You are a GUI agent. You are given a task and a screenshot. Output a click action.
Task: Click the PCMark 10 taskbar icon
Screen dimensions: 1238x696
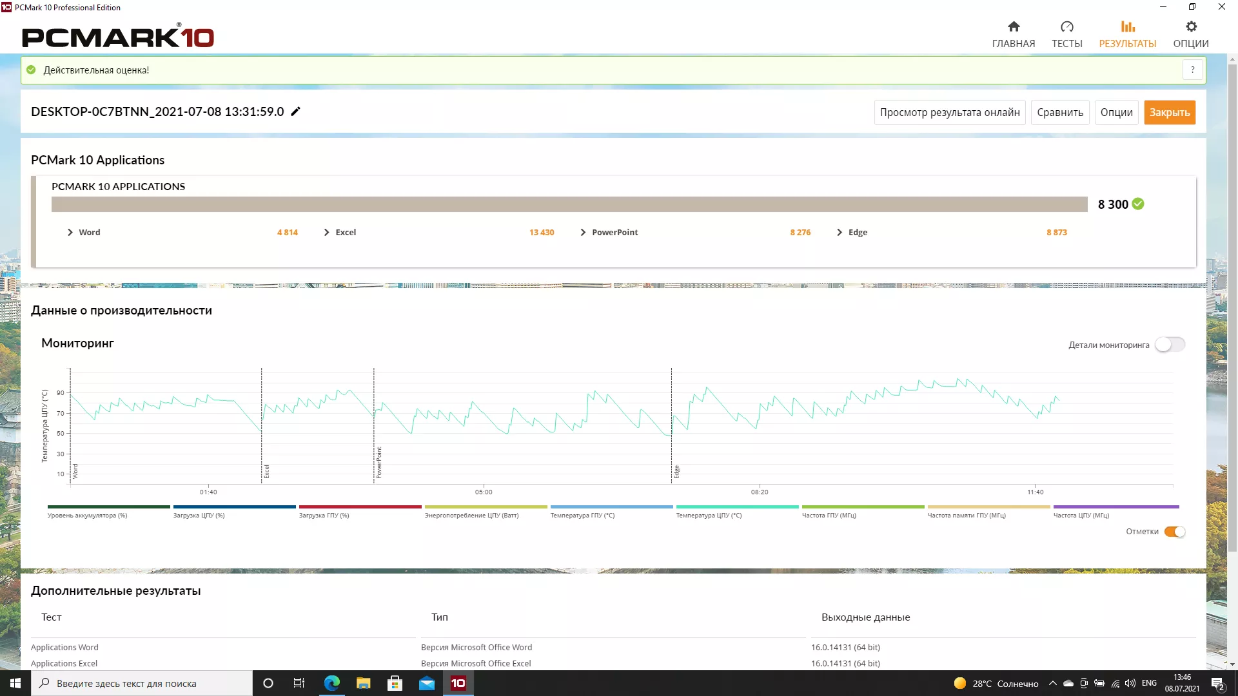click(x=458, y=683)
